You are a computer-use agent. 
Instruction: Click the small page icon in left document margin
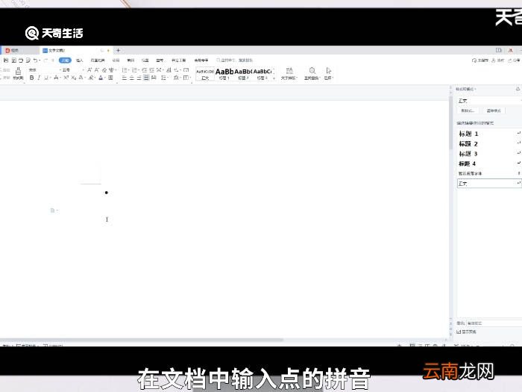[52, 211]
